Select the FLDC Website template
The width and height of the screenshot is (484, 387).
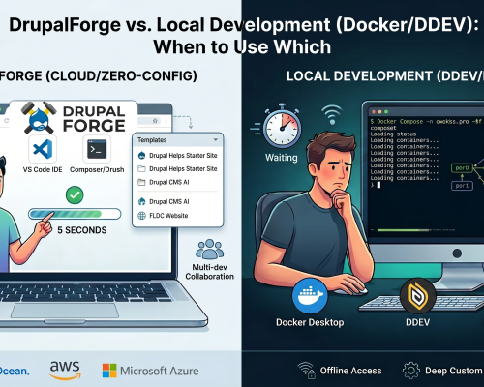pos(163,216)
